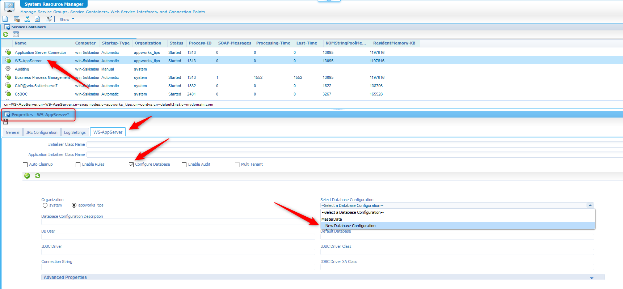The height and width of the screenshot is (289, 623).
Task: Choose MasterData from the database list
Action: tap(458, 219)
